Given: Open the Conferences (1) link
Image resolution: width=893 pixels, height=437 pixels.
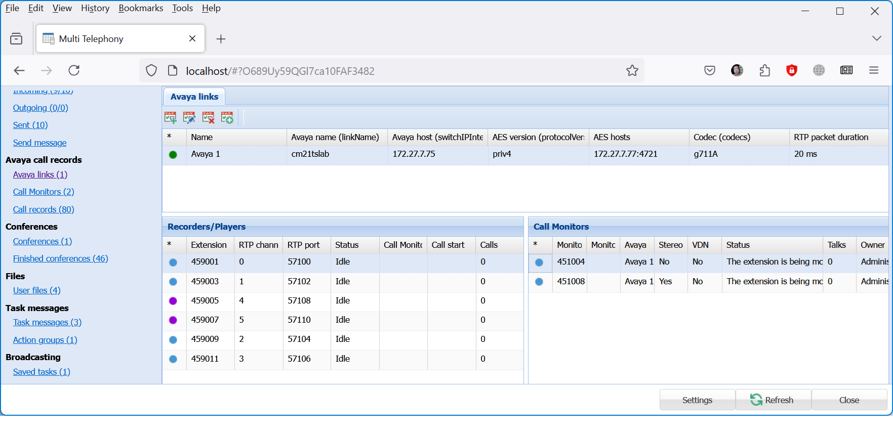Looking at the screenshot, I should coord(43,241).
